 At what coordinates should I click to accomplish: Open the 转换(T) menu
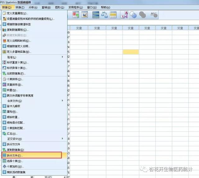coord(20,7)
